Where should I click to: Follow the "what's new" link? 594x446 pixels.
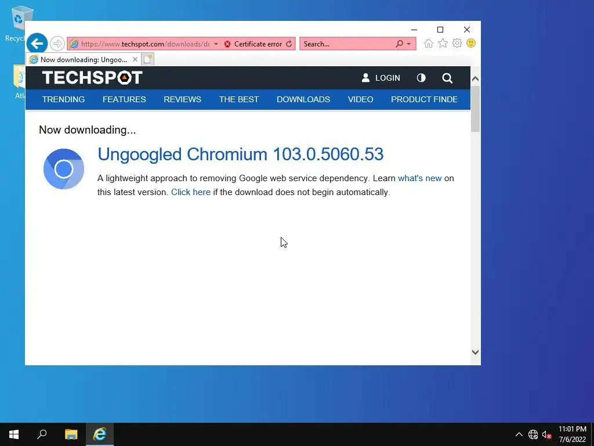pyautogui.click(x=420, y=178)
